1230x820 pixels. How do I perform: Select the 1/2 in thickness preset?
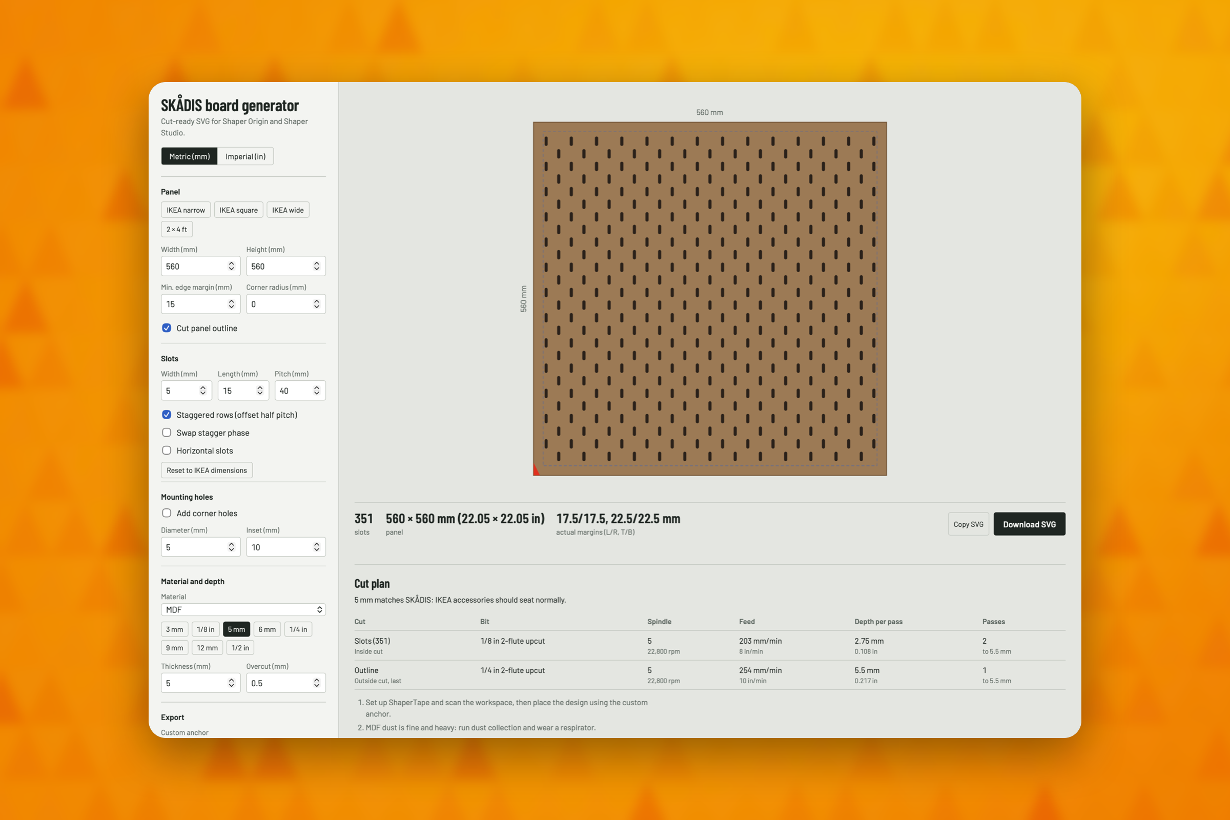240,647
